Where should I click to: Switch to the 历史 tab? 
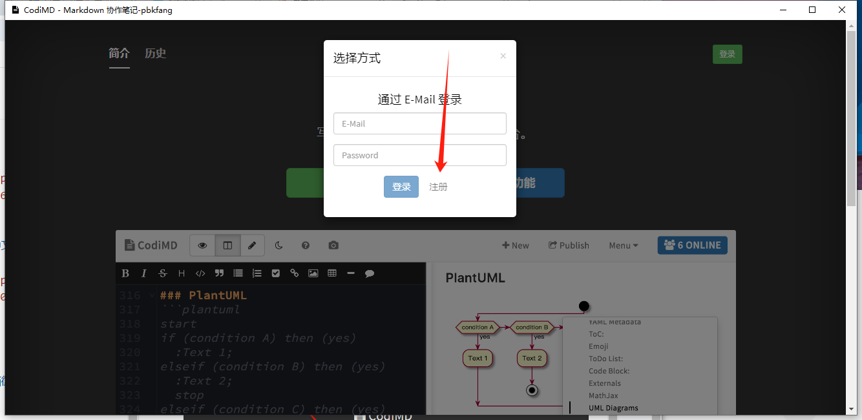(x=155, y=53)
